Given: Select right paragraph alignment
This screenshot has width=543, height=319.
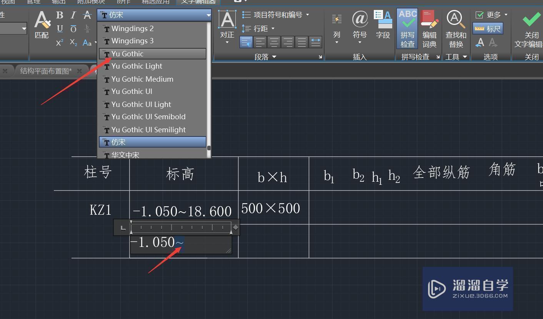Looking at the screenshot, I should 288,42.
